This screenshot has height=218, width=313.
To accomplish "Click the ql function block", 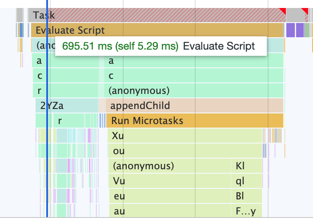I will (x=247, y=181).
